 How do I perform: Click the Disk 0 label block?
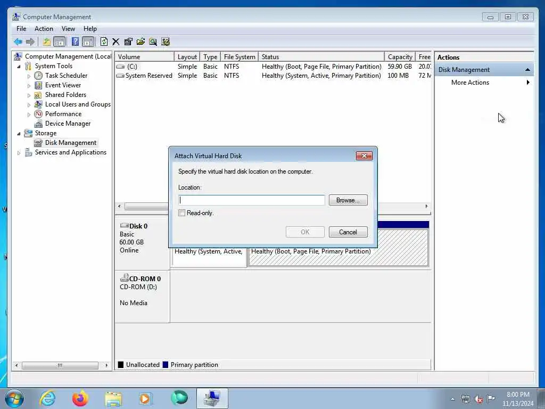pos(142,242)
